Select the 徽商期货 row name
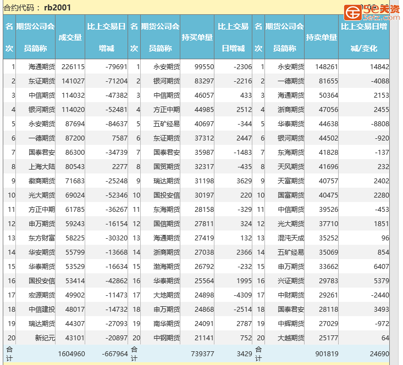This screenshot has height=365, width=403. point(42,181)
